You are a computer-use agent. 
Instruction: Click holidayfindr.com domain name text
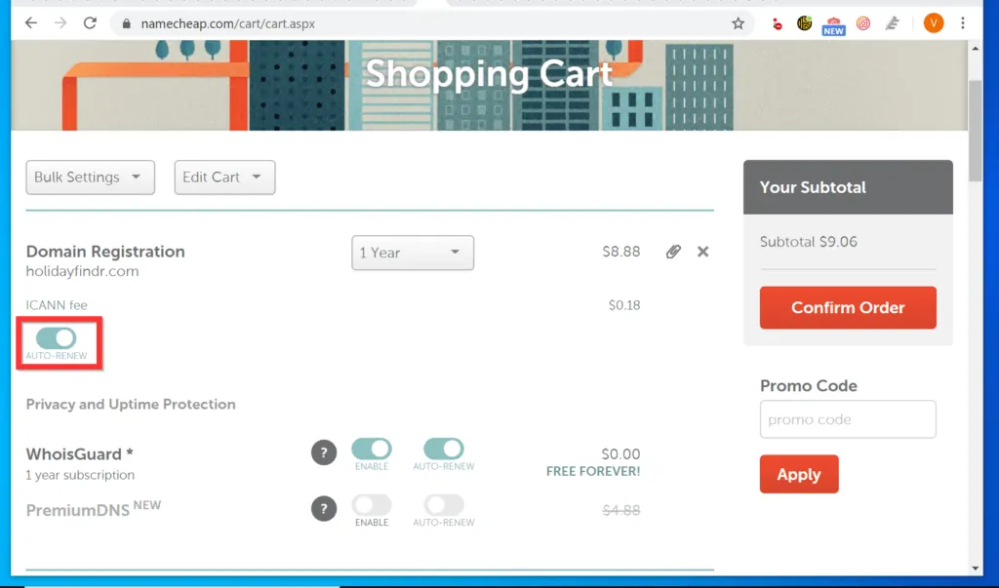coord(82,271)
